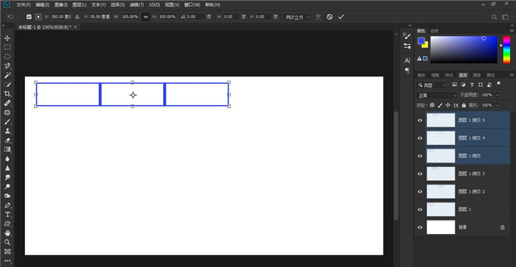This screenshot has height=267, width=516.
Task: Open the Brush Settings panel icon
Action: coord(407,37)
